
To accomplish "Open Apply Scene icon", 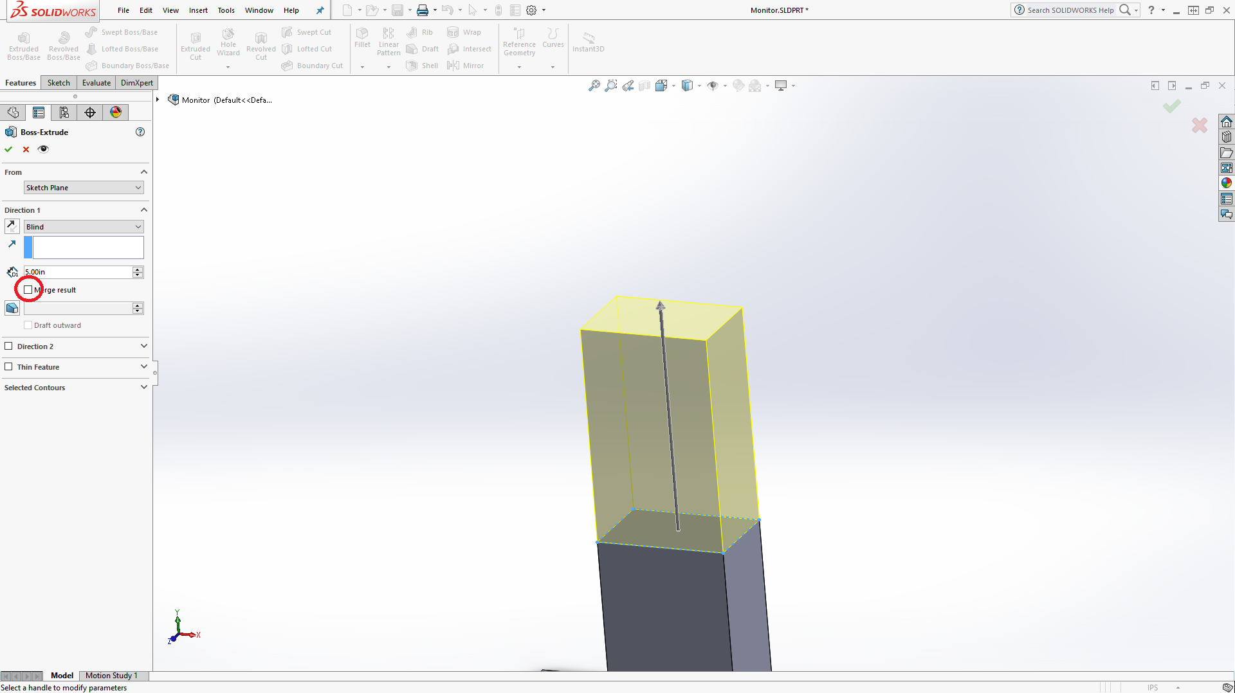I will [x=755, y=85].
